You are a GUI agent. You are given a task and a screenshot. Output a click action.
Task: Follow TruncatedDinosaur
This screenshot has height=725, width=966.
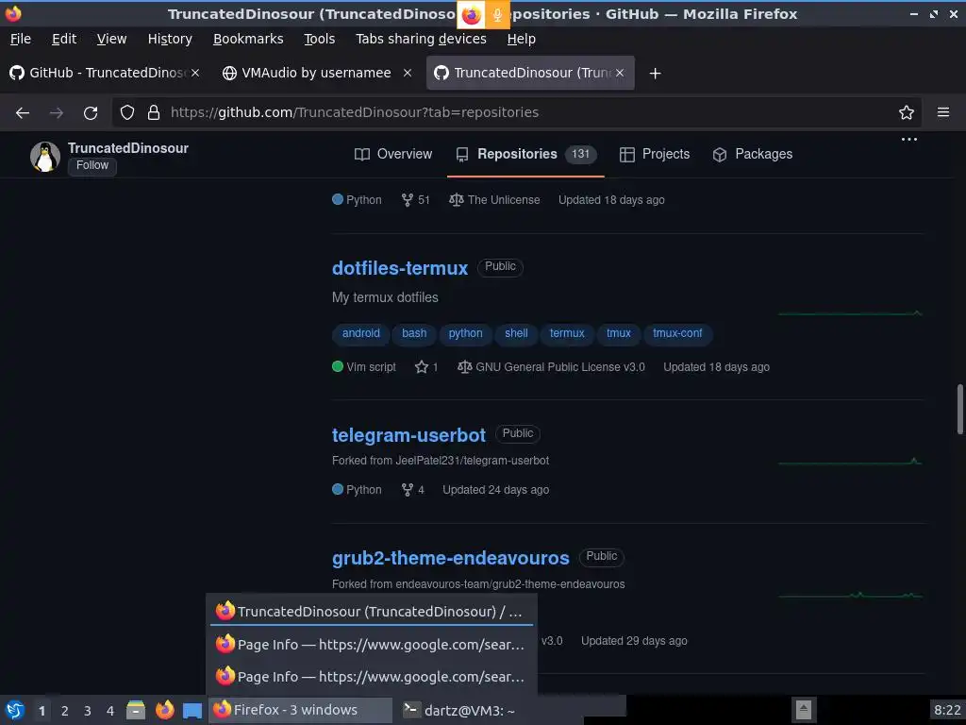[x=92, y=165]
